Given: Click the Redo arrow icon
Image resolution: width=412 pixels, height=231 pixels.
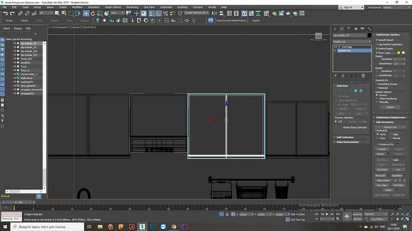Looking at the screenshot, I should point(12,13).
